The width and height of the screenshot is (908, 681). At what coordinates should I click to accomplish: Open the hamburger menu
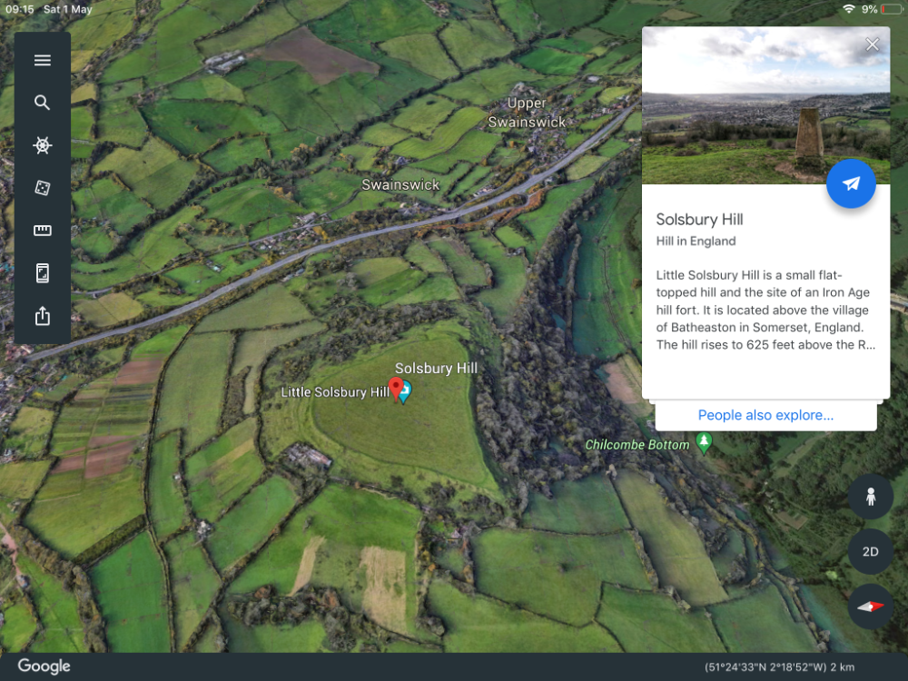[x=43, y=60]
